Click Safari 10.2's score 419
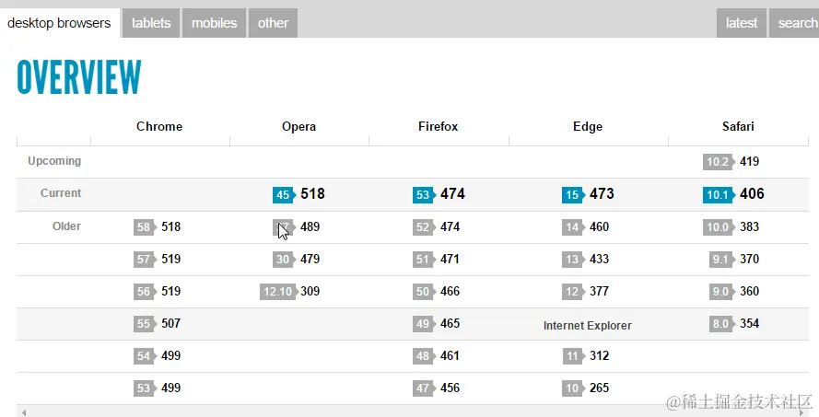 pos(750,162)
